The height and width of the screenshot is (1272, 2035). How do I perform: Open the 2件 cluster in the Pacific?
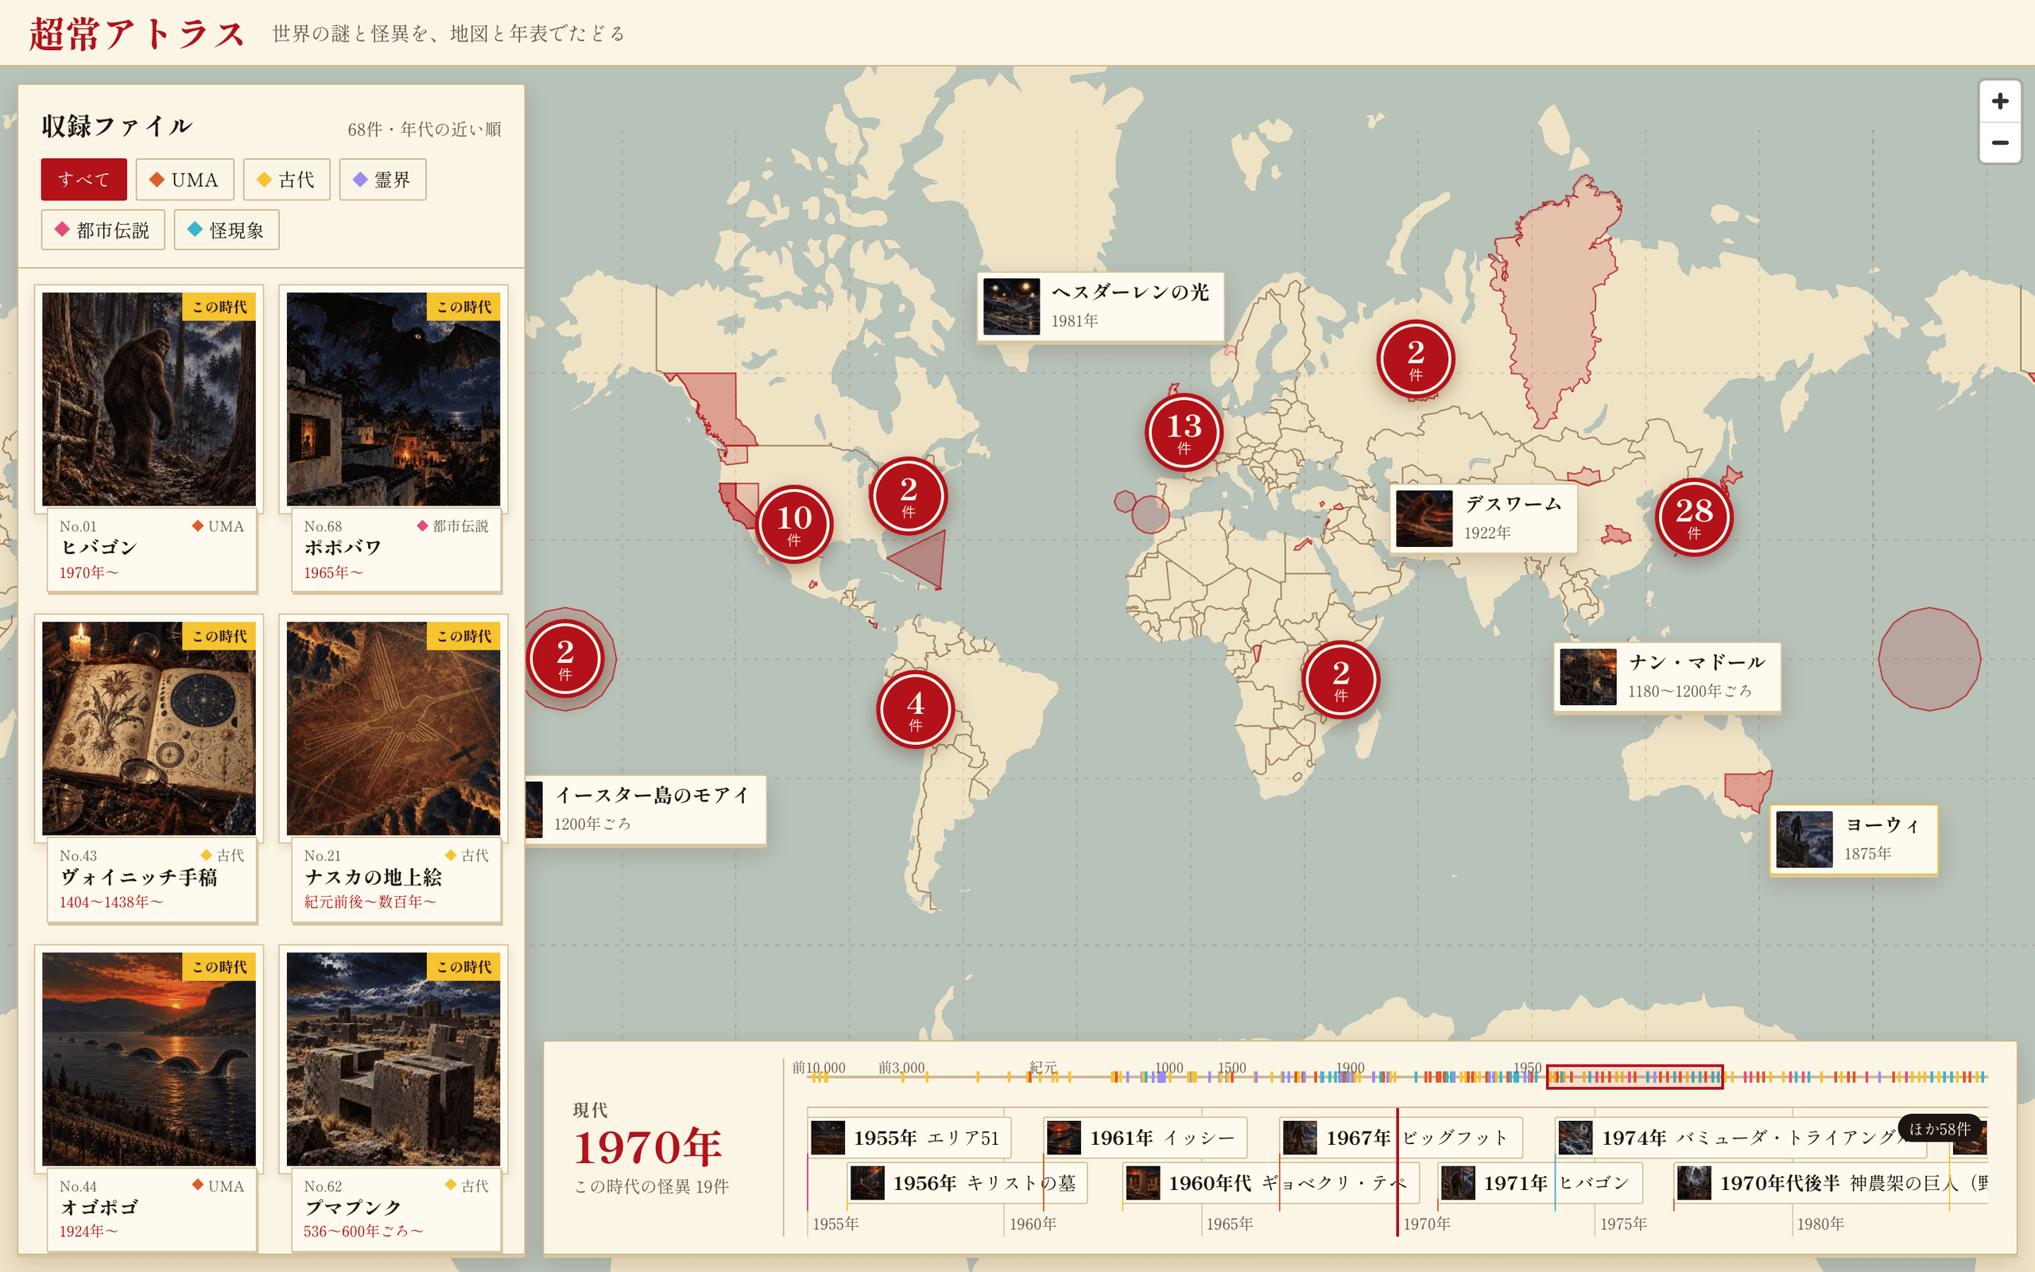coord(565,659)
